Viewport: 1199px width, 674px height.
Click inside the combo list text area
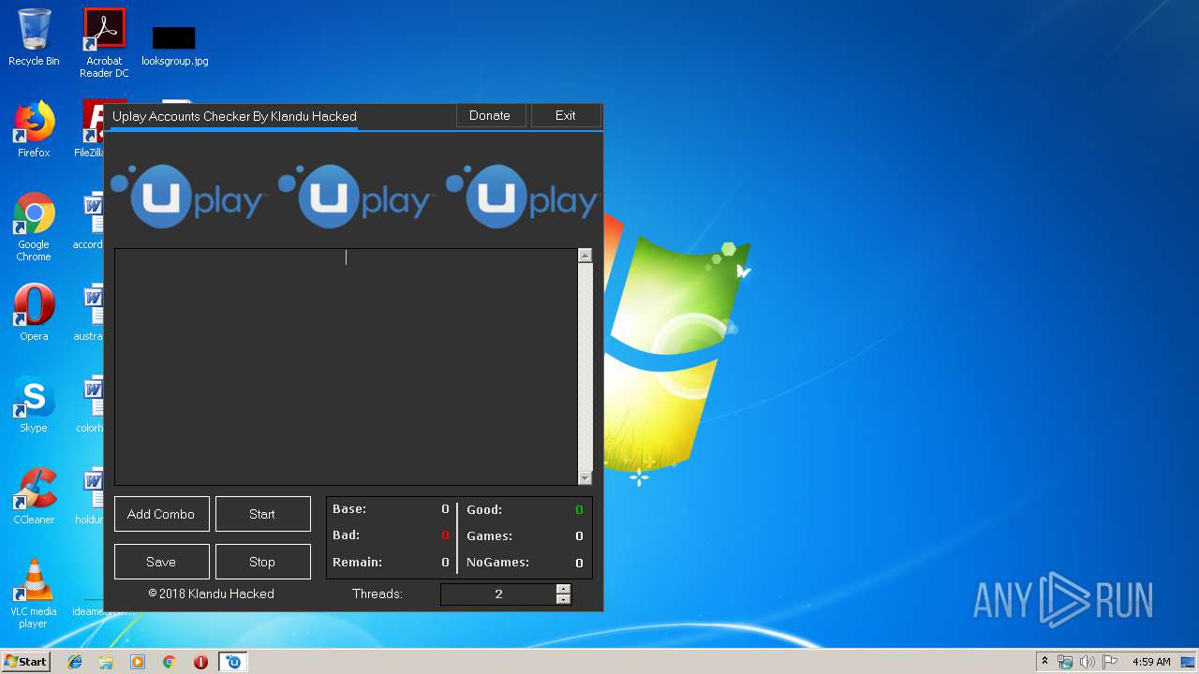(x=346, y=366)
